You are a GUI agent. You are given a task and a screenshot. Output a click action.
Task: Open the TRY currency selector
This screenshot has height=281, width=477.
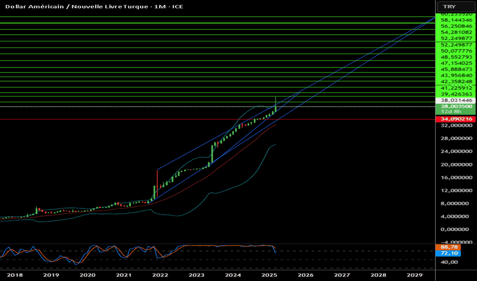[x=456, y=6]
